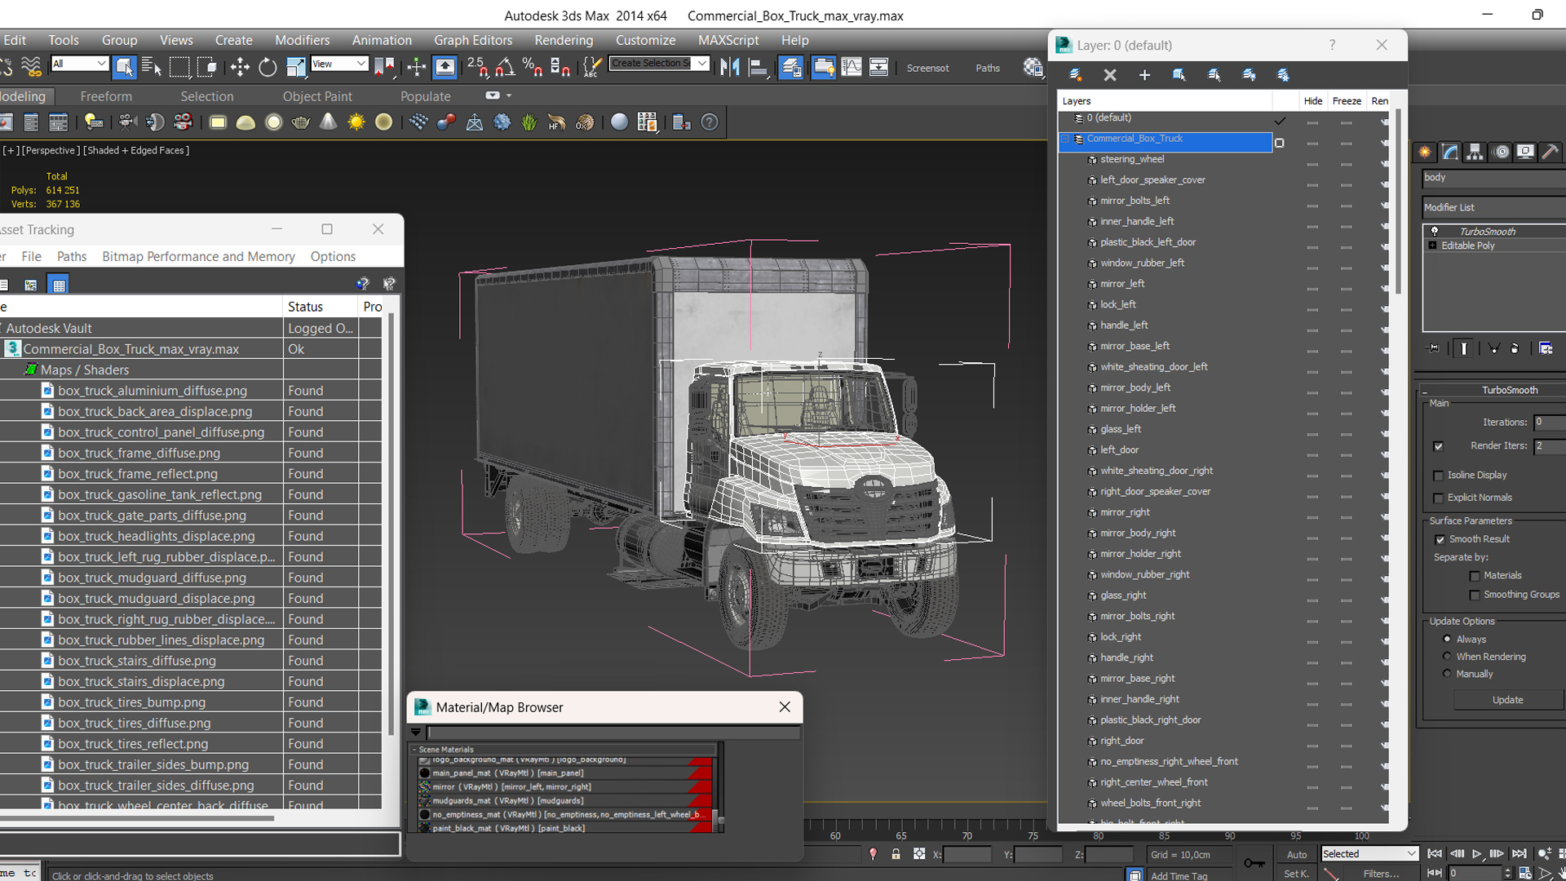Click the help question mark icon
This screenshot has width=1566, height=881.
pyautogui.click(x=710, y=122)
